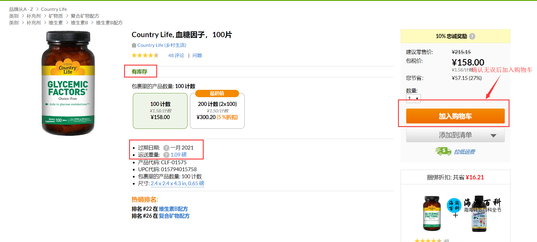Open the 复合矿物配方 ranking link
The width and height of the screenshot is (537, 242).
point(174,216)
